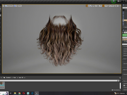
Task: Collapse the Materials section in Details
Action: [x=123, y=70]
